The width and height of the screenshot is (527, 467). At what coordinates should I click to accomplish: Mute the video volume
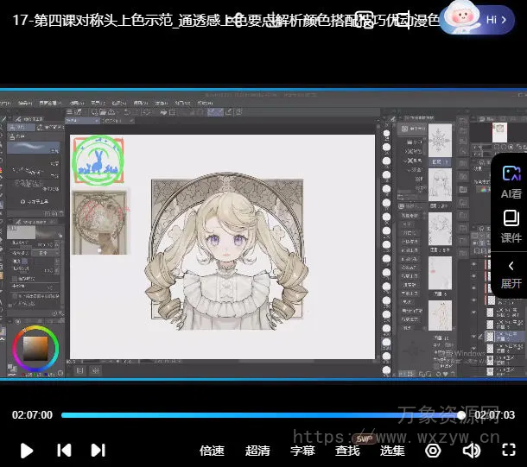point(471,451)
